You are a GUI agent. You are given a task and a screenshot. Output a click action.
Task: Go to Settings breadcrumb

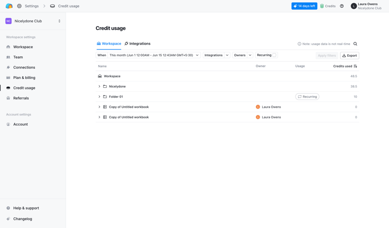coord(32,6)
